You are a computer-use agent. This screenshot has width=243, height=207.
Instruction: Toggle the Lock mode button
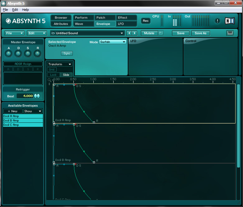53,75
